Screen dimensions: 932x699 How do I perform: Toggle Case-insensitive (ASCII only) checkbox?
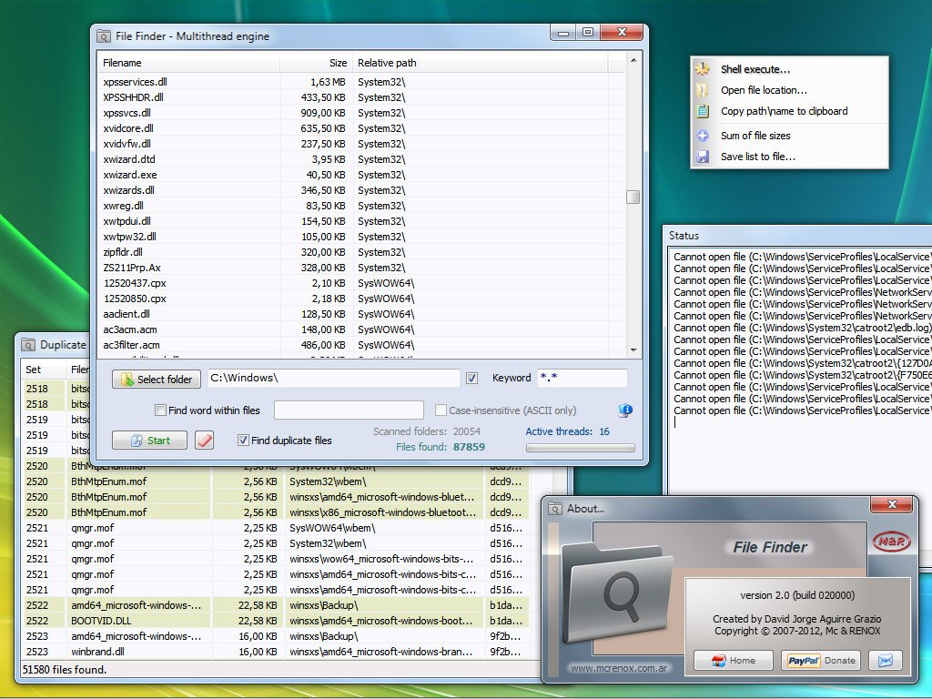(x=441, y=410)
